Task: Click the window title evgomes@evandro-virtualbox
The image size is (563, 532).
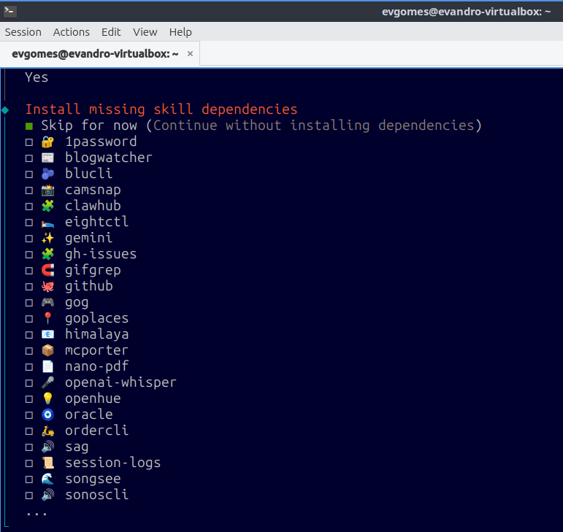Action: point(466,12)
